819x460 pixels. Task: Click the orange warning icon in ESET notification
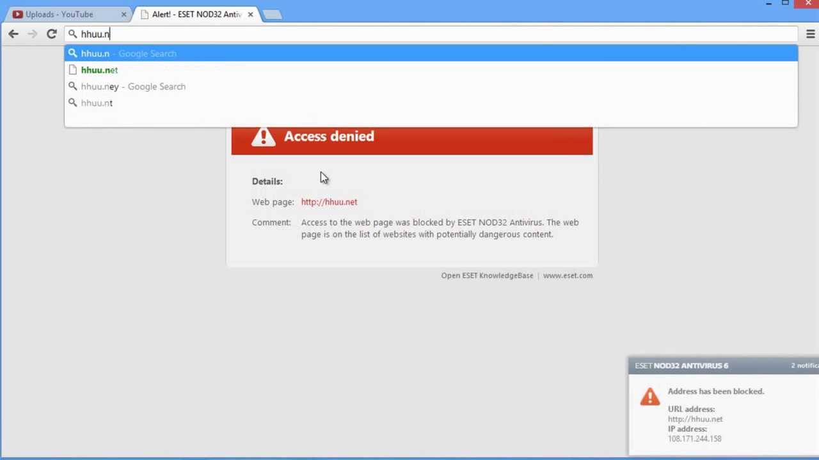[649, 396]
